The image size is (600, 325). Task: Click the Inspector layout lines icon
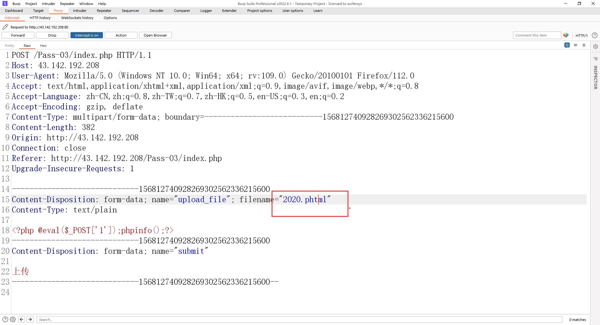tap(596, 58)
